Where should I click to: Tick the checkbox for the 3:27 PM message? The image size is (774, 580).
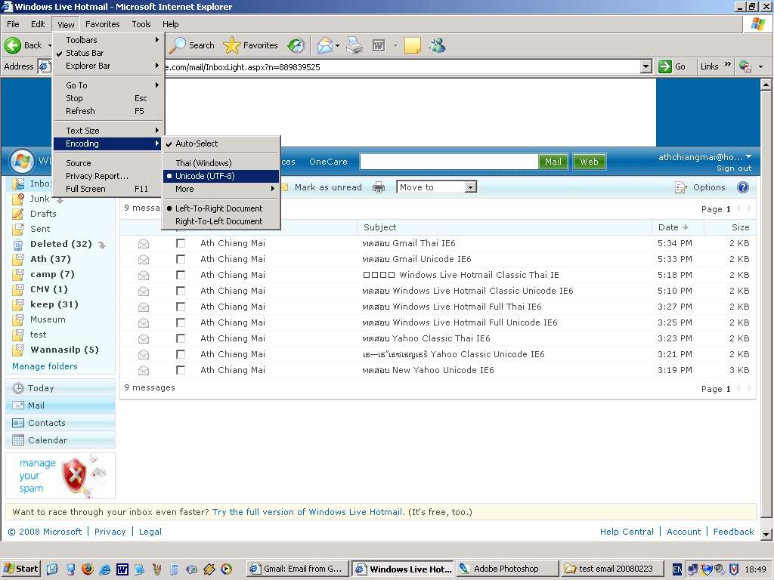tap(181, 307)
